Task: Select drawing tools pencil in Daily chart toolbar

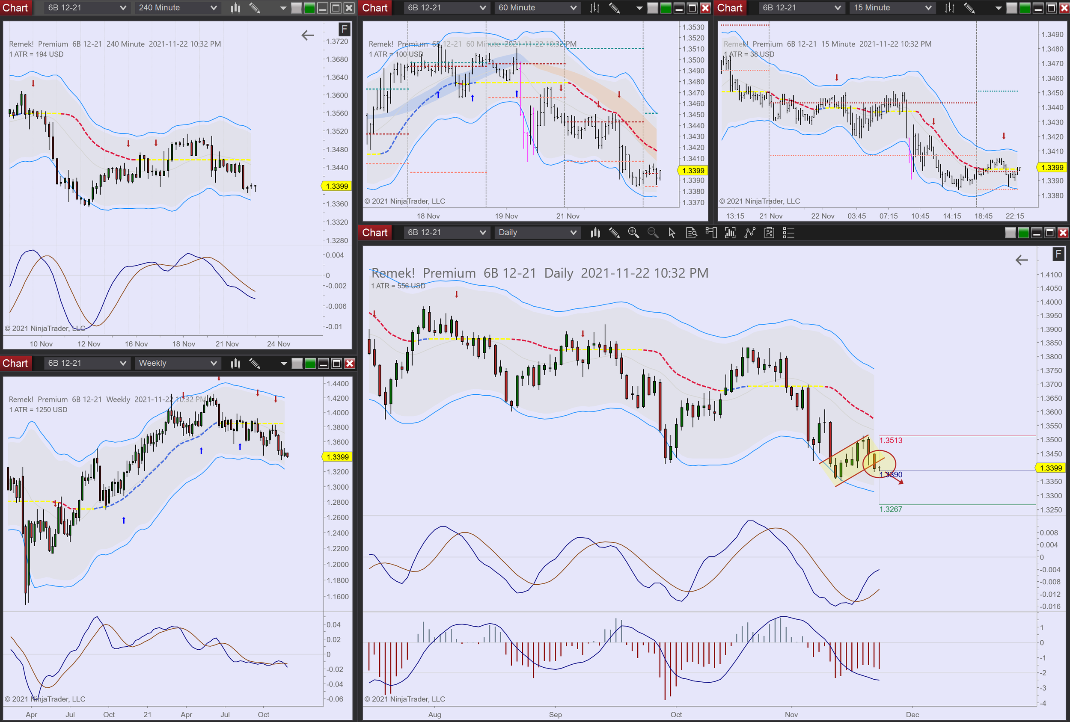Action: [614, 233]
